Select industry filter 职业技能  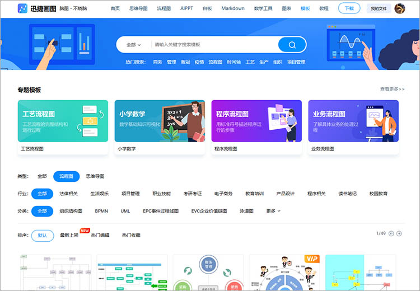[161, 194]
